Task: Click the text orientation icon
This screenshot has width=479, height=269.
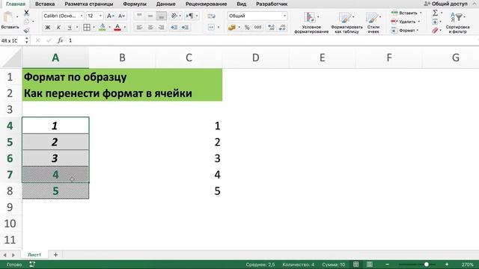Action: [x=174, y=16]
